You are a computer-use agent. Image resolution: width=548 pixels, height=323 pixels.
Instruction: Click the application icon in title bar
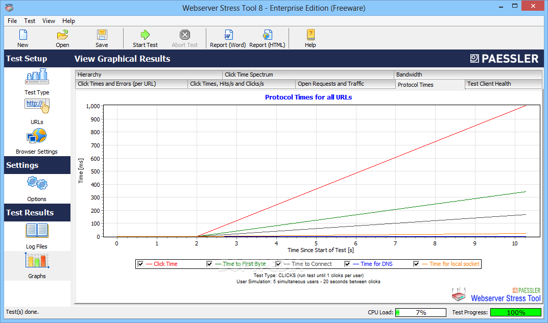tap(9, 7)
